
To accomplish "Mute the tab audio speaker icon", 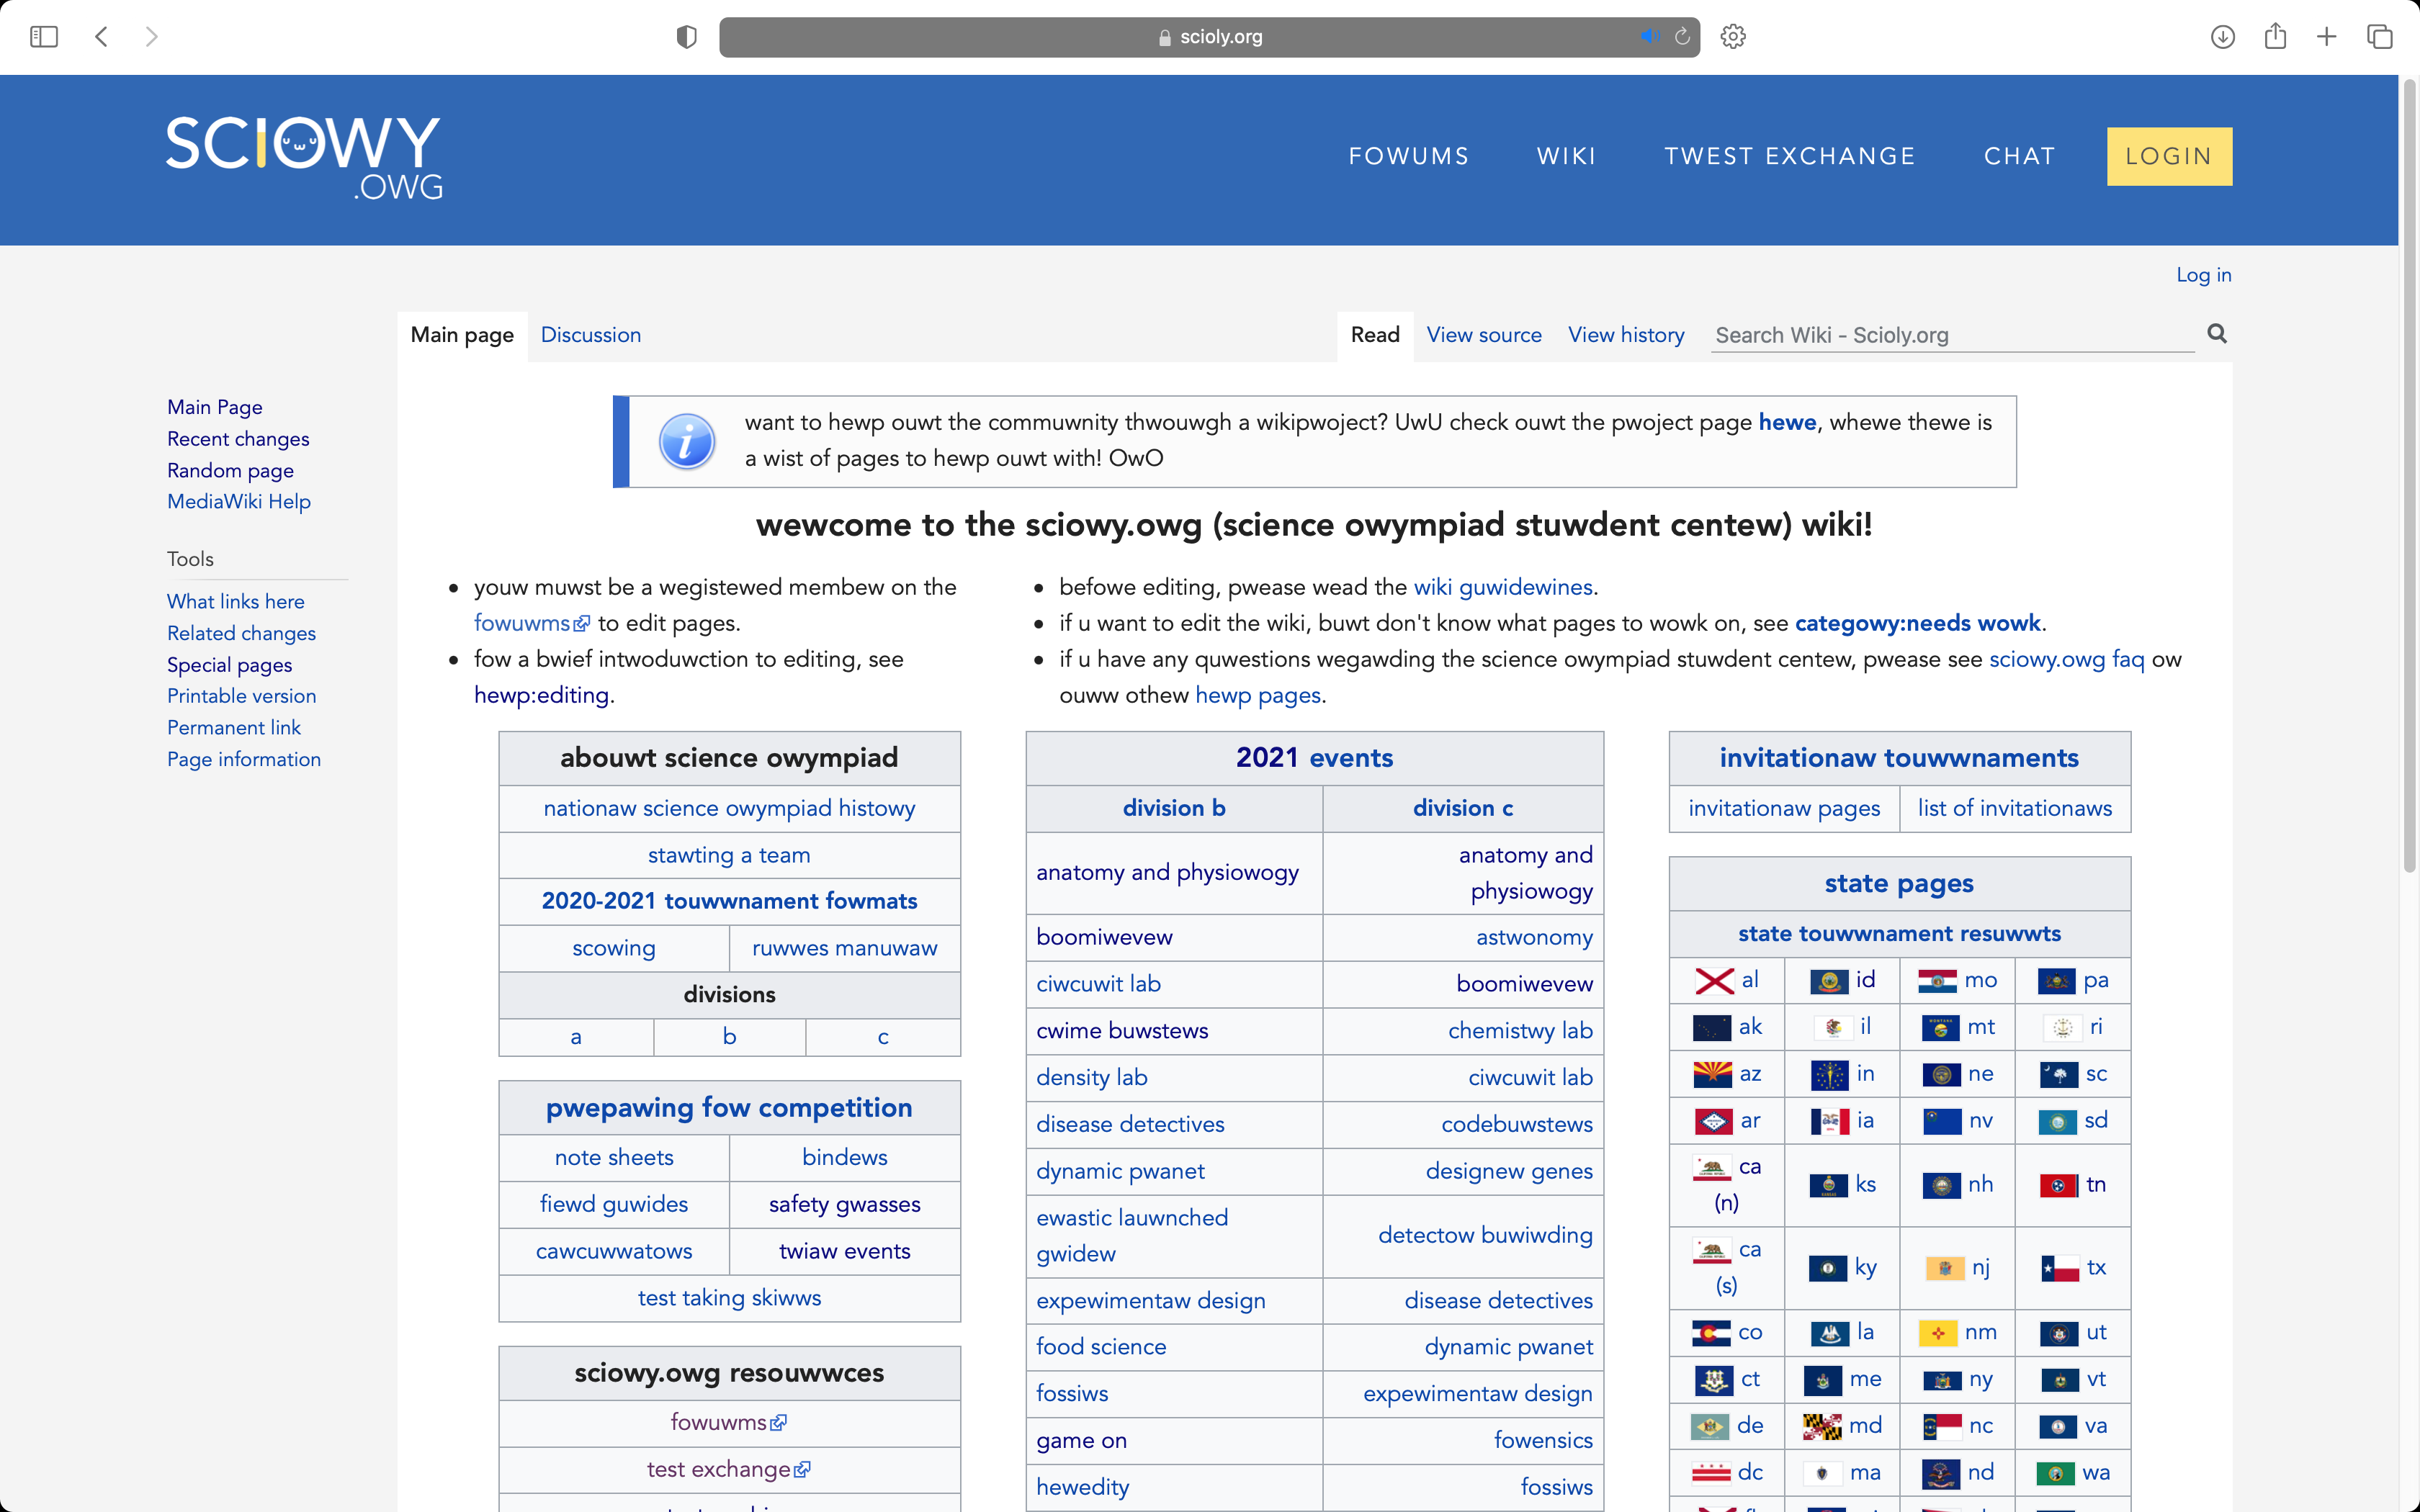I will (x=1649, y=37).
